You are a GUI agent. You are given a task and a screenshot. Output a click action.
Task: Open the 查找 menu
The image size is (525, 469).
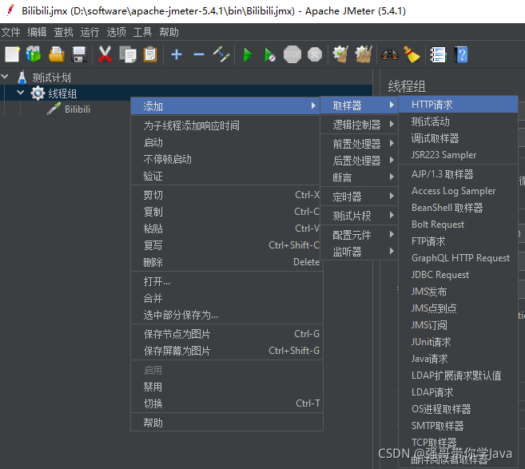pos(63,32)
